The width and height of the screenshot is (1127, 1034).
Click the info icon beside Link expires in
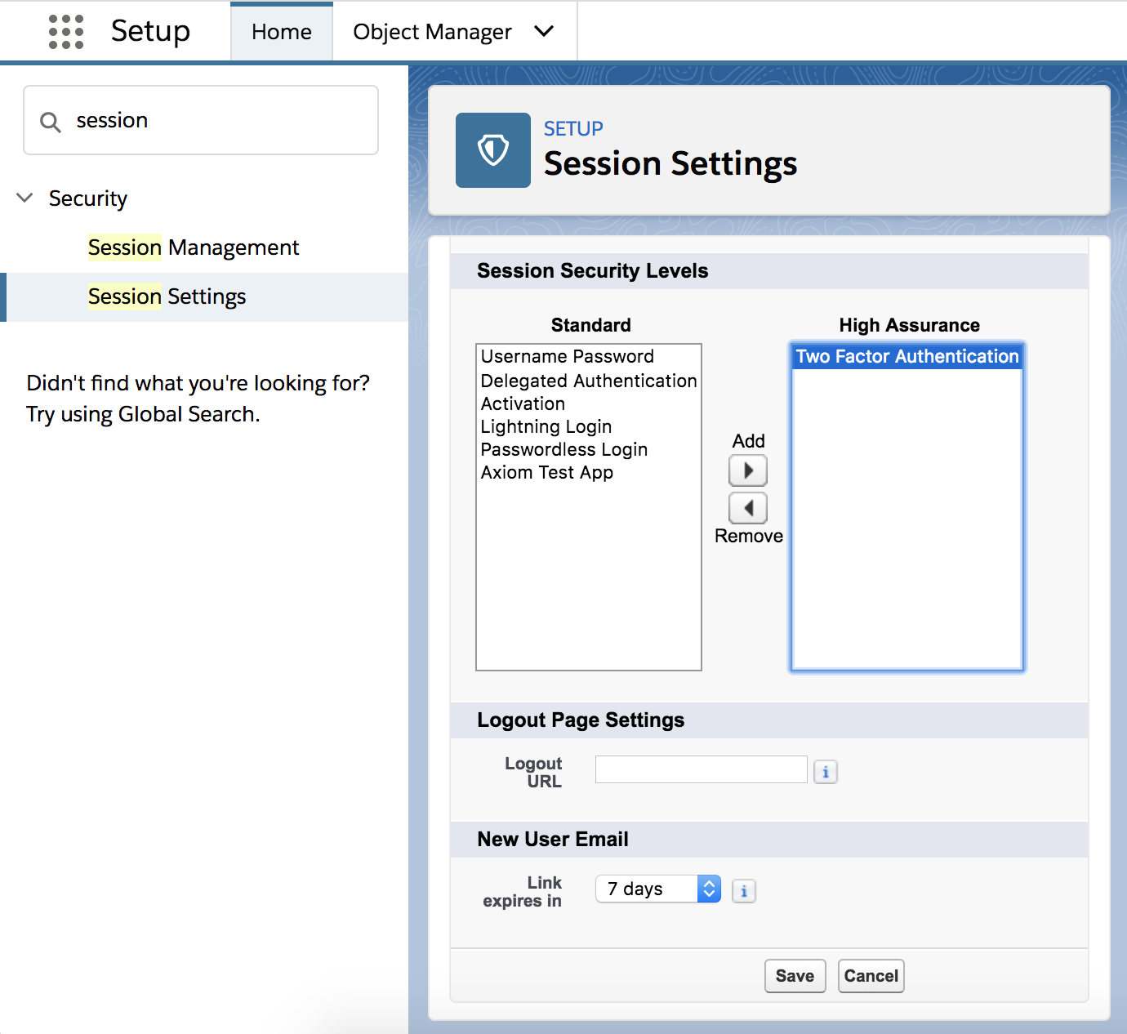click(743, 891)
